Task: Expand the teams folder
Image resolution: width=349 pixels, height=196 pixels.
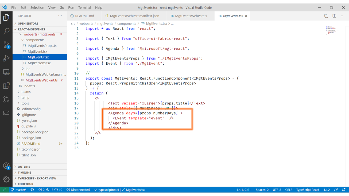Action: tap(26, 92)
